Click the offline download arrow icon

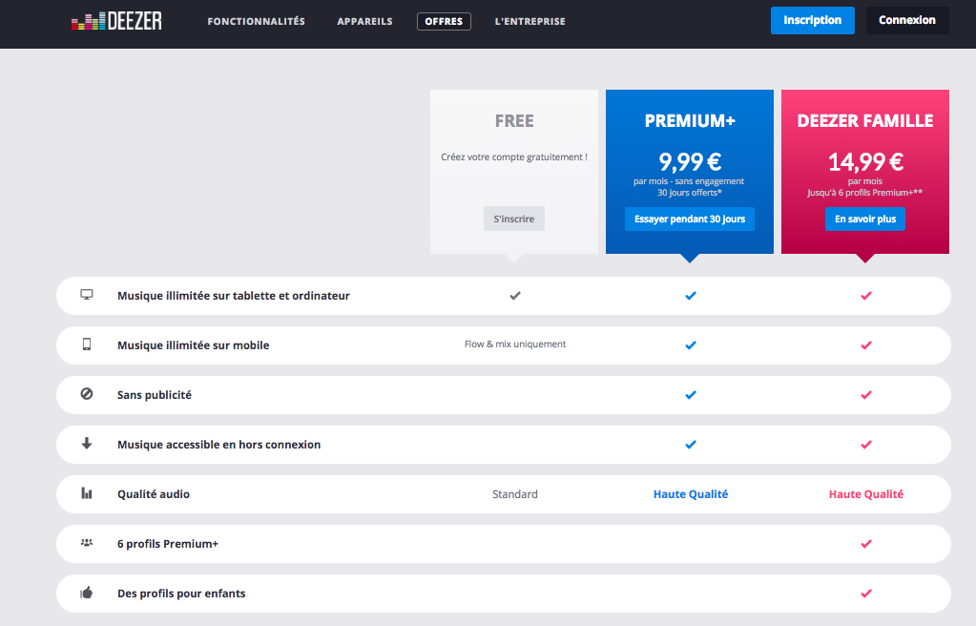coord(87,444)
